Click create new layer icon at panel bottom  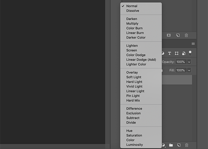click(179, 145)
